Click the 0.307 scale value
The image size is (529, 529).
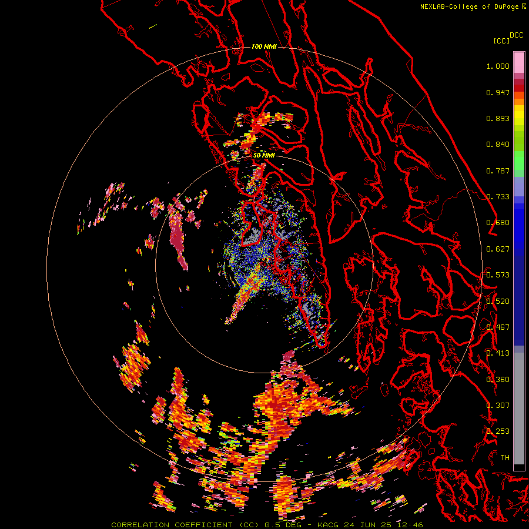pos(498,406)
